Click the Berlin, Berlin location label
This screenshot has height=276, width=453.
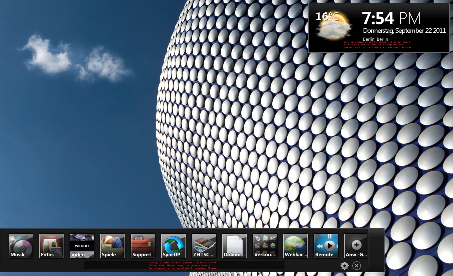pyautogui.click(x=375, y=39)
